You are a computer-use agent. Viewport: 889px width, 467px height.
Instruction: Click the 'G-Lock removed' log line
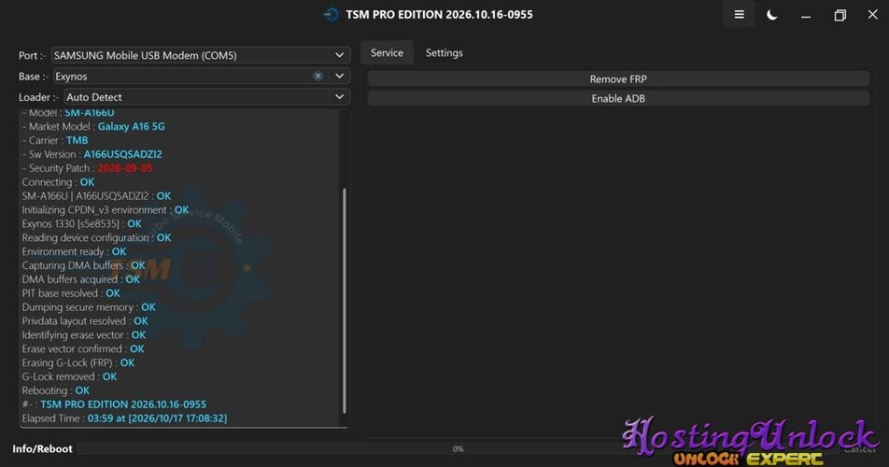(69, 376)
